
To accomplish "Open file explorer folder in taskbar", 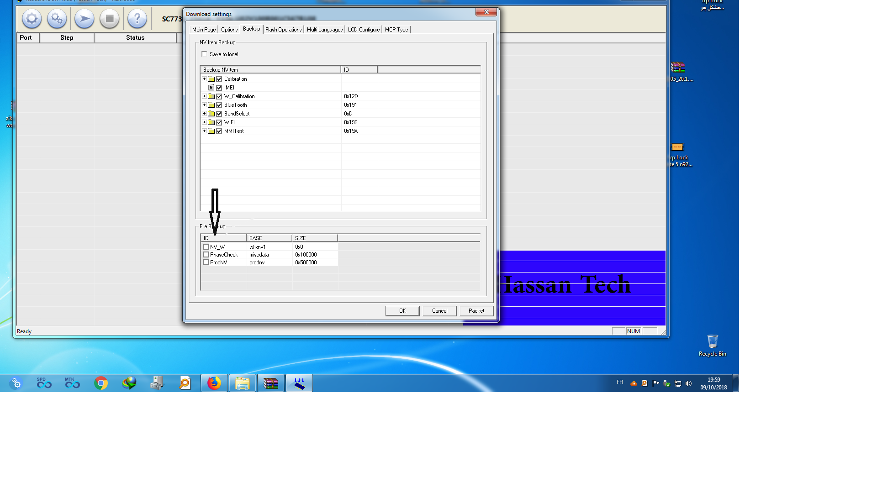I will click(x=242, y=383).
